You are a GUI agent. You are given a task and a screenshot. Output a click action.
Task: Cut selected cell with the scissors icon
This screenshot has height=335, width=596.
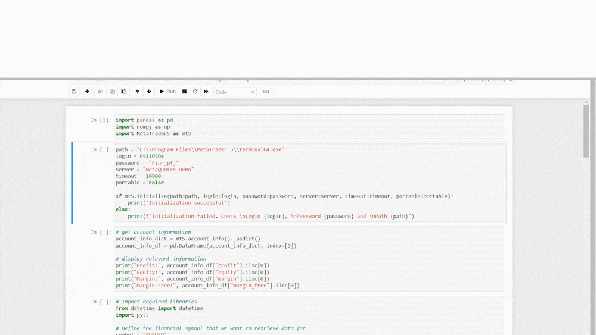[x=100, y=92]
